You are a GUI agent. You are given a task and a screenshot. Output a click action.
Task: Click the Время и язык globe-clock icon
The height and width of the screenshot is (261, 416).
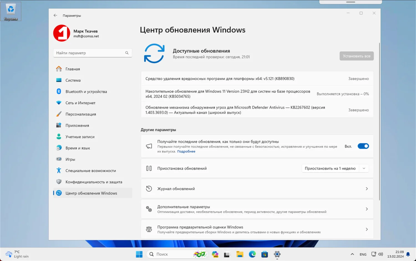[x=59, y=148]
